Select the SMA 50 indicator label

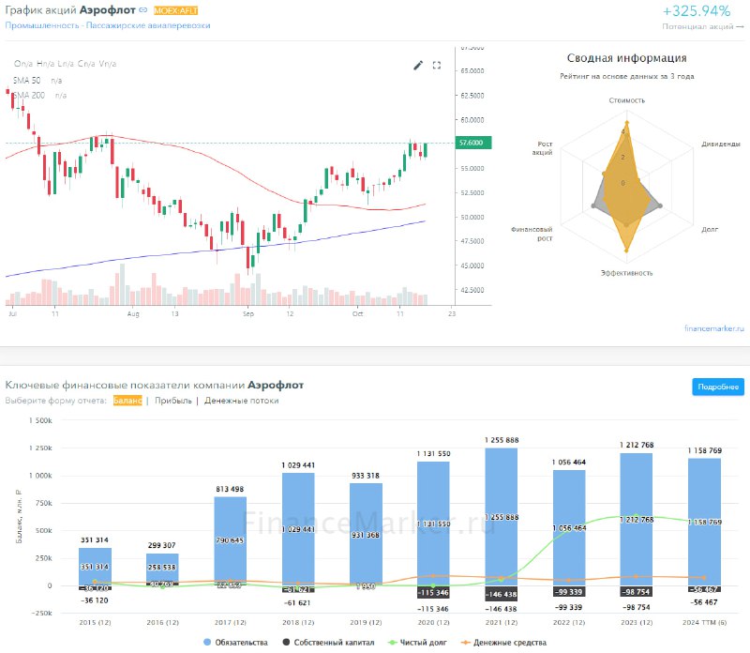27,81
